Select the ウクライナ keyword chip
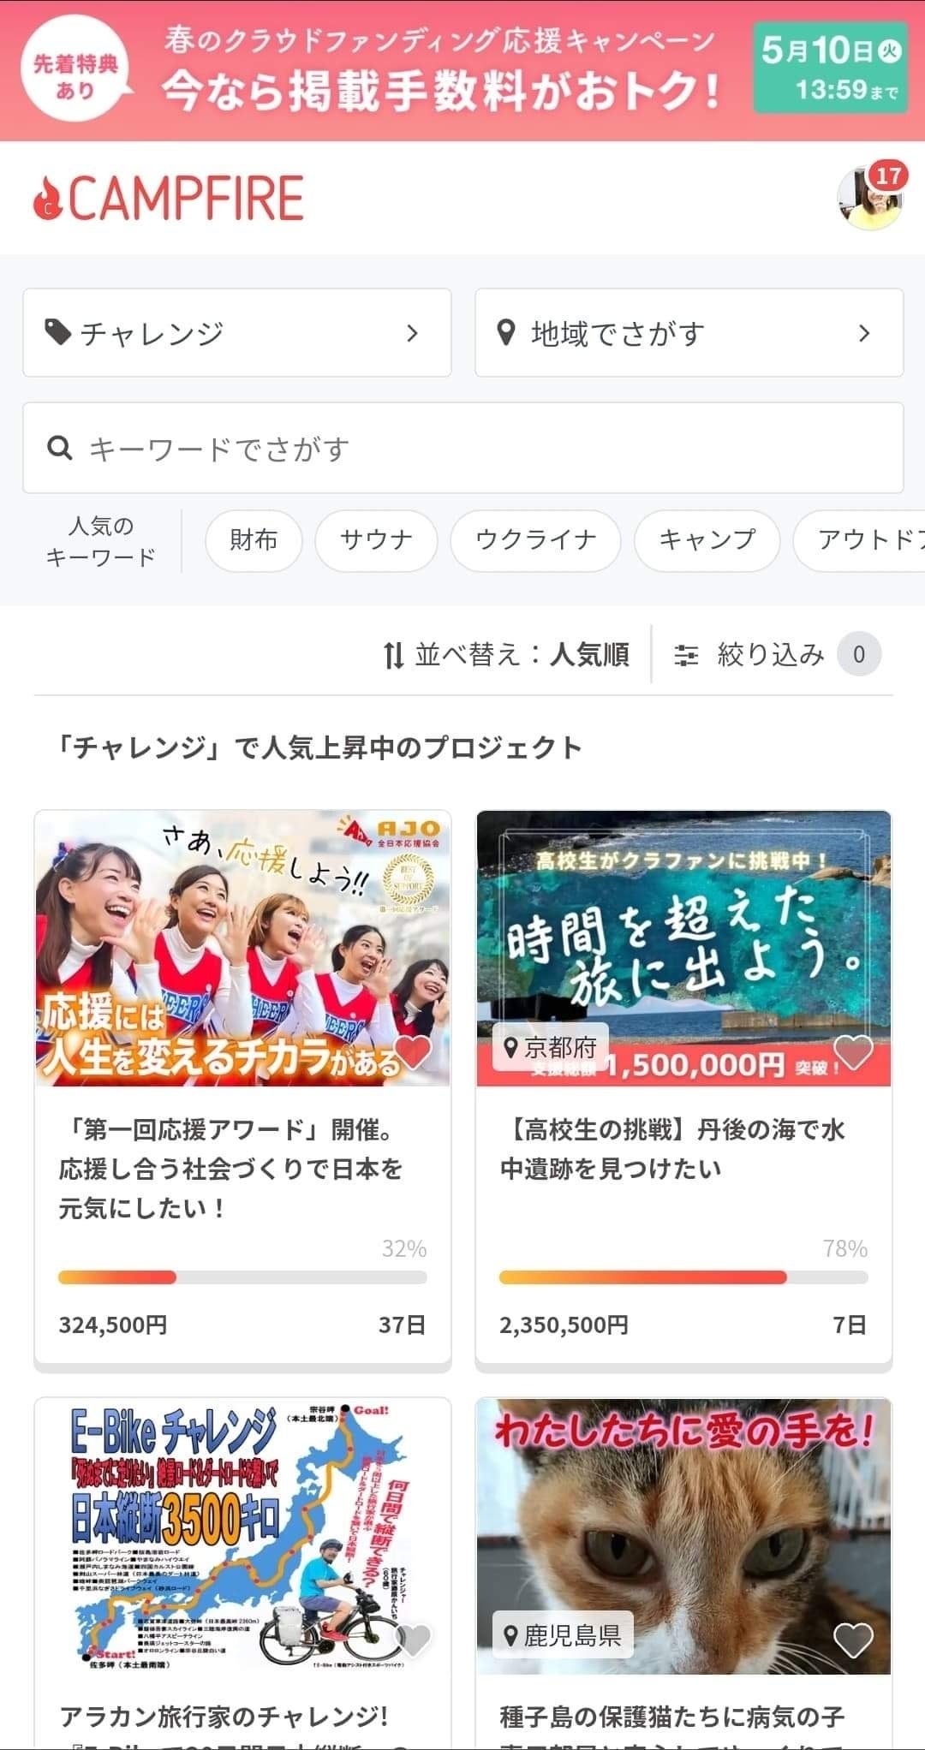925x1750 pixels. coord(535,540)
